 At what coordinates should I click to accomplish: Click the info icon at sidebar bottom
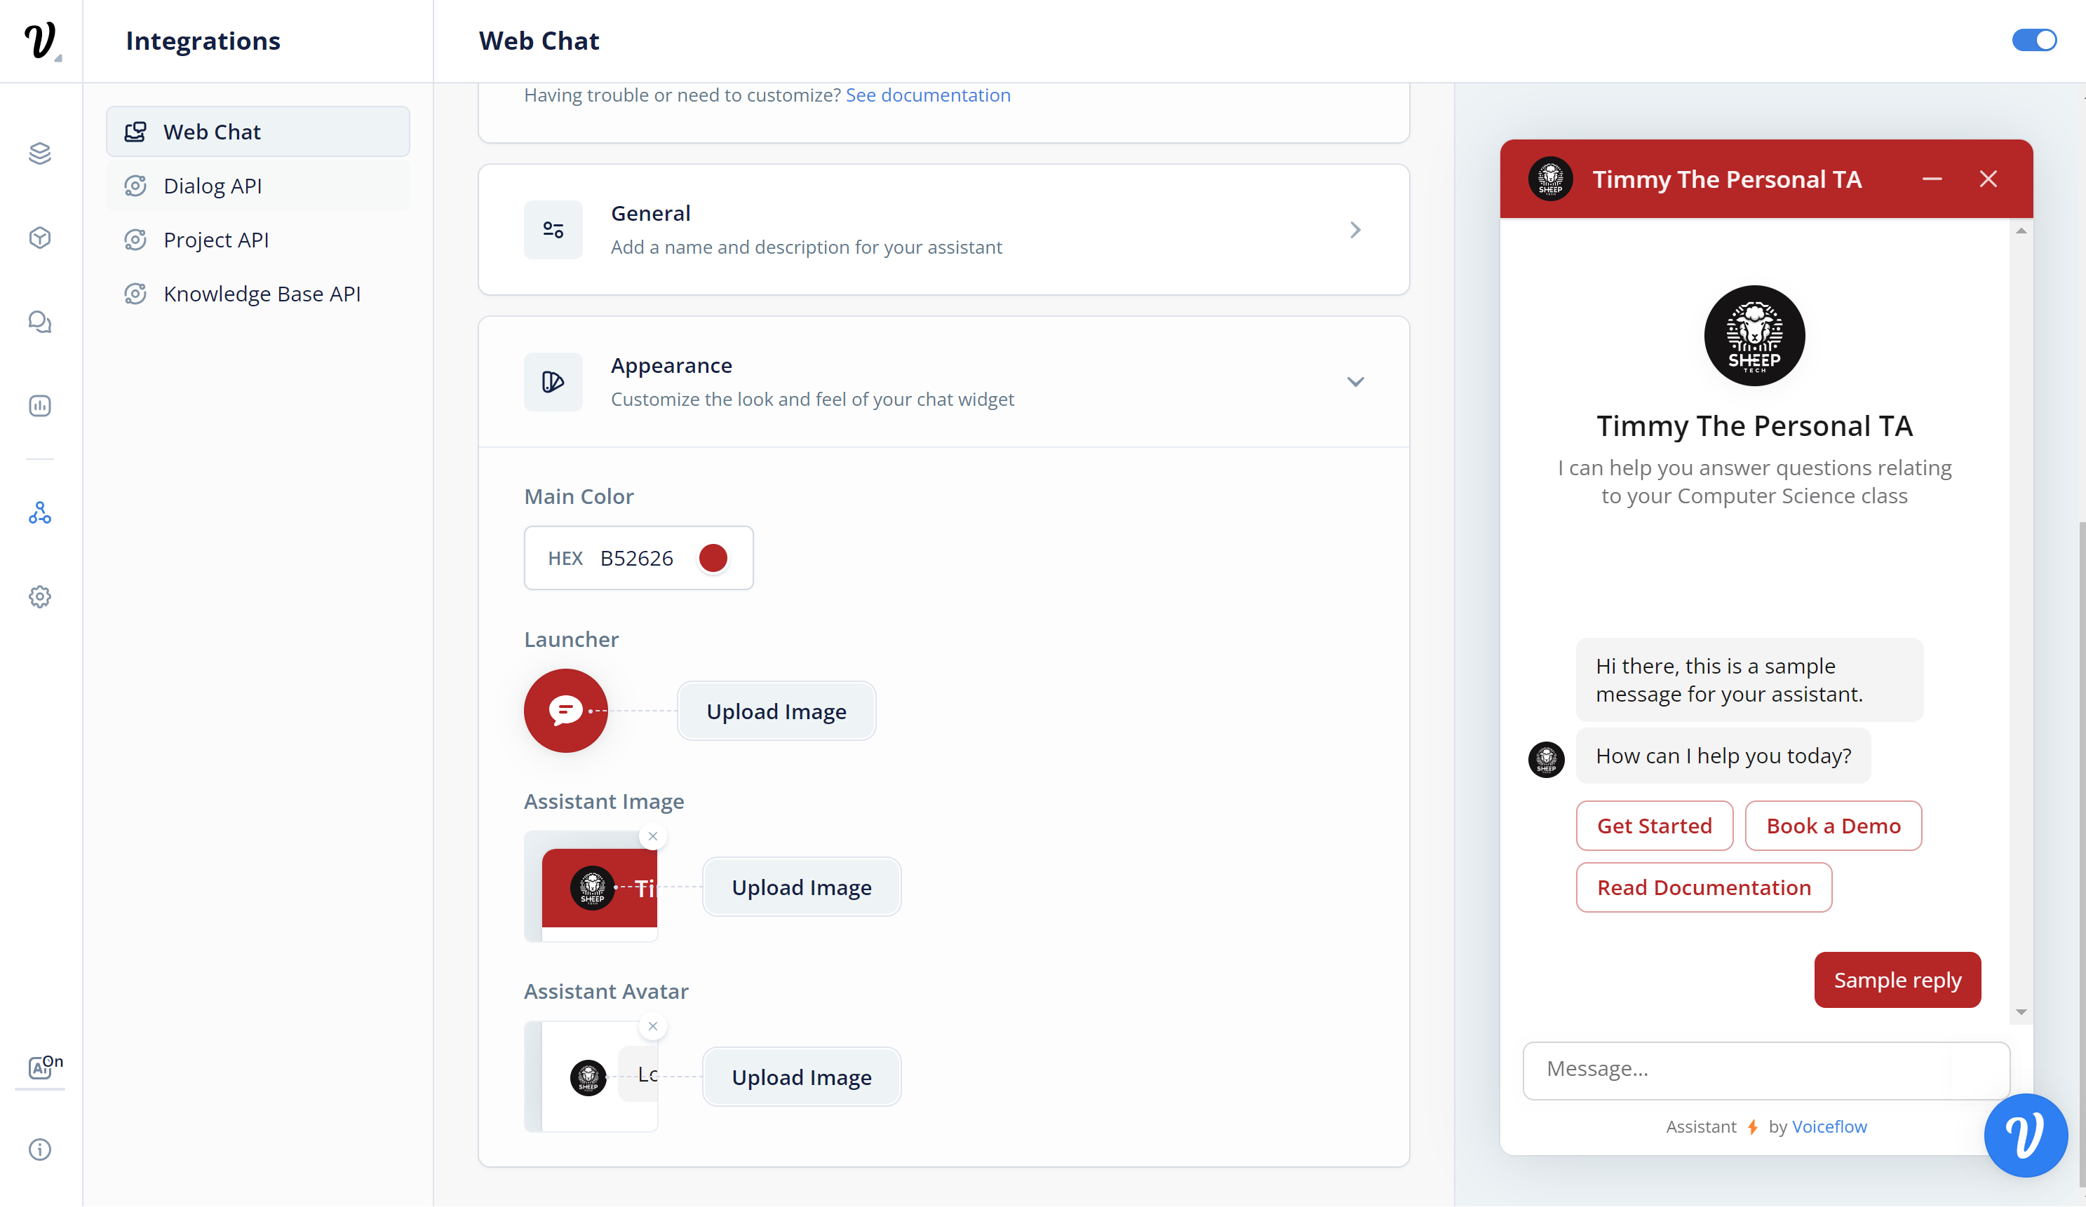click(x=40, y=1149)
